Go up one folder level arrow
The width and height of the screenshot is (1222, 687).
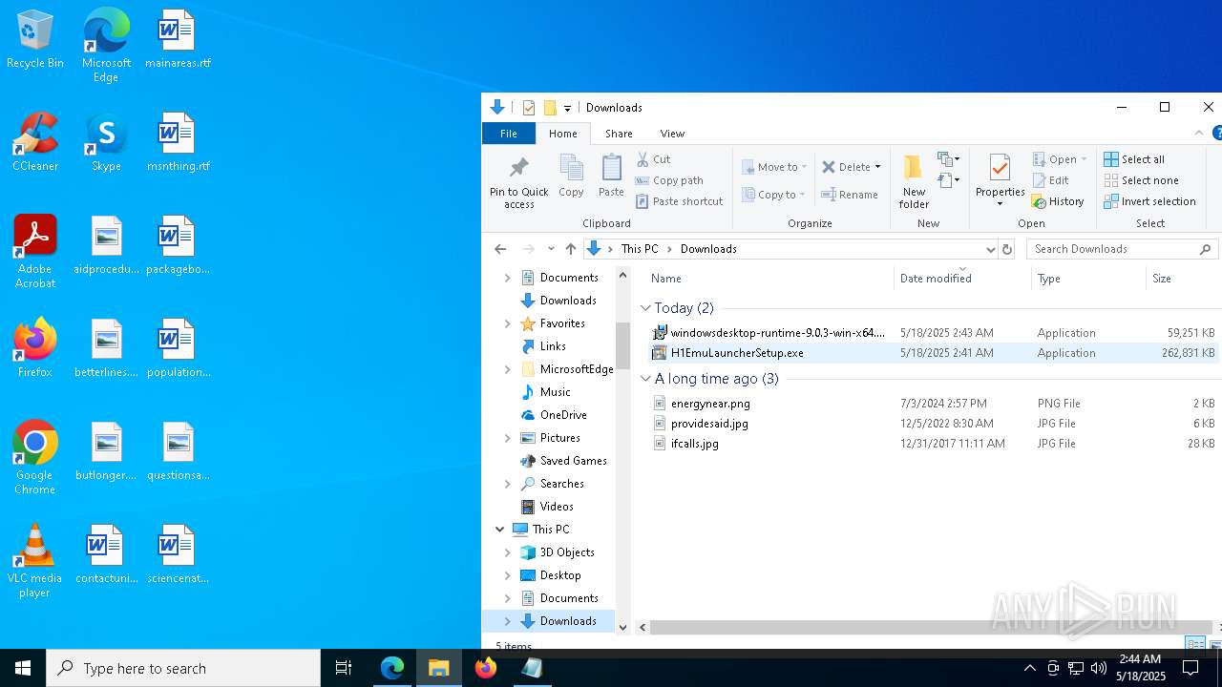tap(571, 249)
